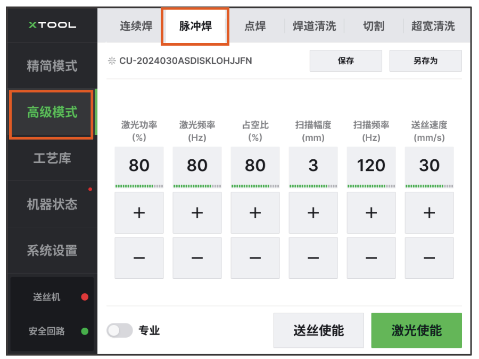This screenshot has height=359, width=479.
Task: Decrease laser power with minus button
Action: 139,258
